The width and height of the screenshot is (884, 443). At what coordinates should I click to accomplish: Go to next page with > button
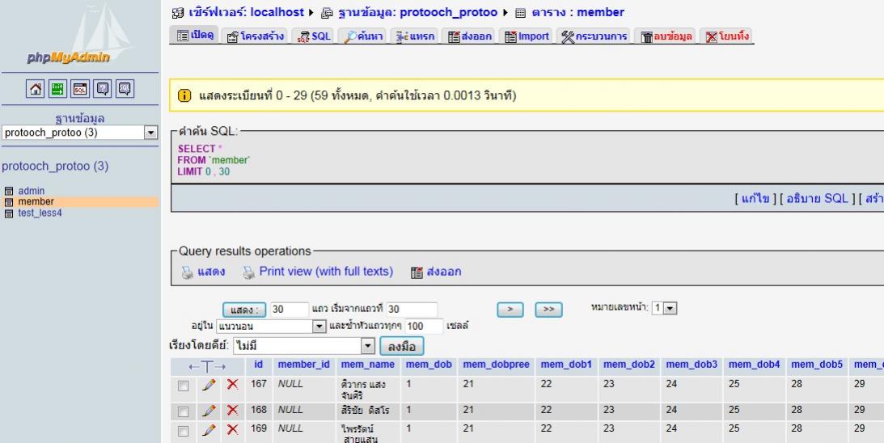click(510, 310)
